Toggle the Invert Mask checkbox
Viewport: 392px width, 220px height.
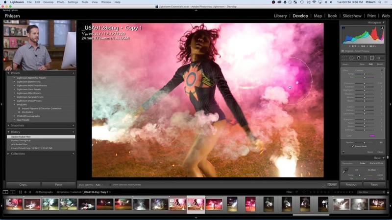point(353,146)
